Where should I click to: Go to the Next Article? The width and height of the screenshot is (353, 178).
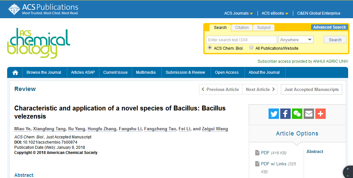[260, 89]
